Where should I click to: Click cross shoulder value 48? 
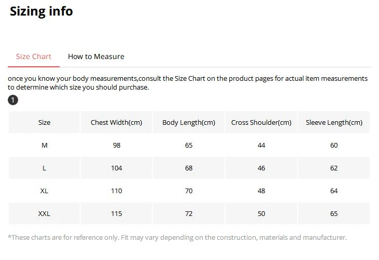pos(261,191)
